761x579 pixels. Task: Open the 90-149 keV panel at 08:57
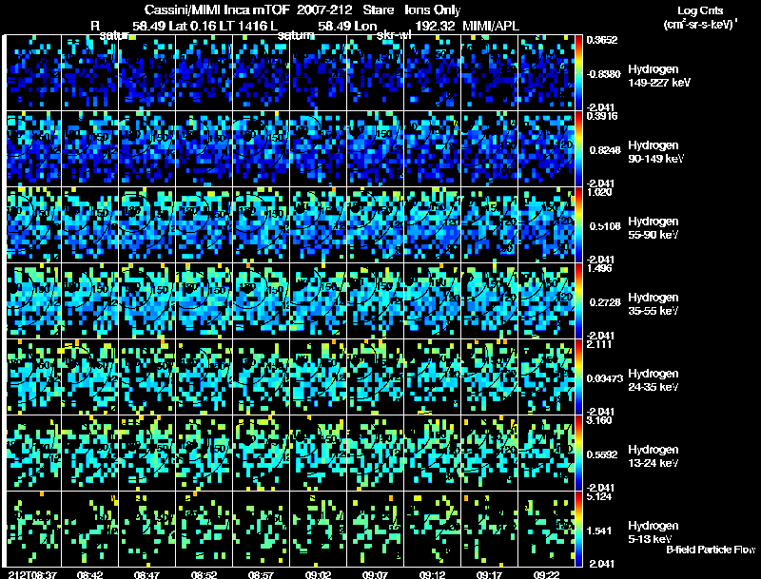coord(262,149)
